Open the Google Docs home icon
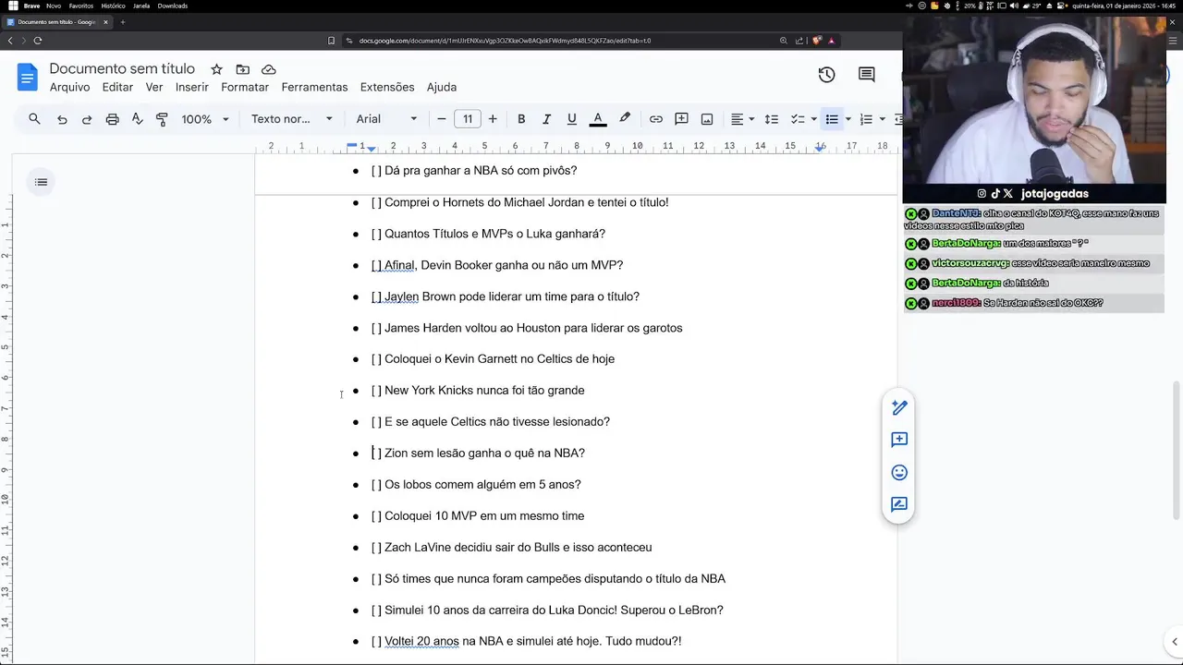 click(27, 77)
